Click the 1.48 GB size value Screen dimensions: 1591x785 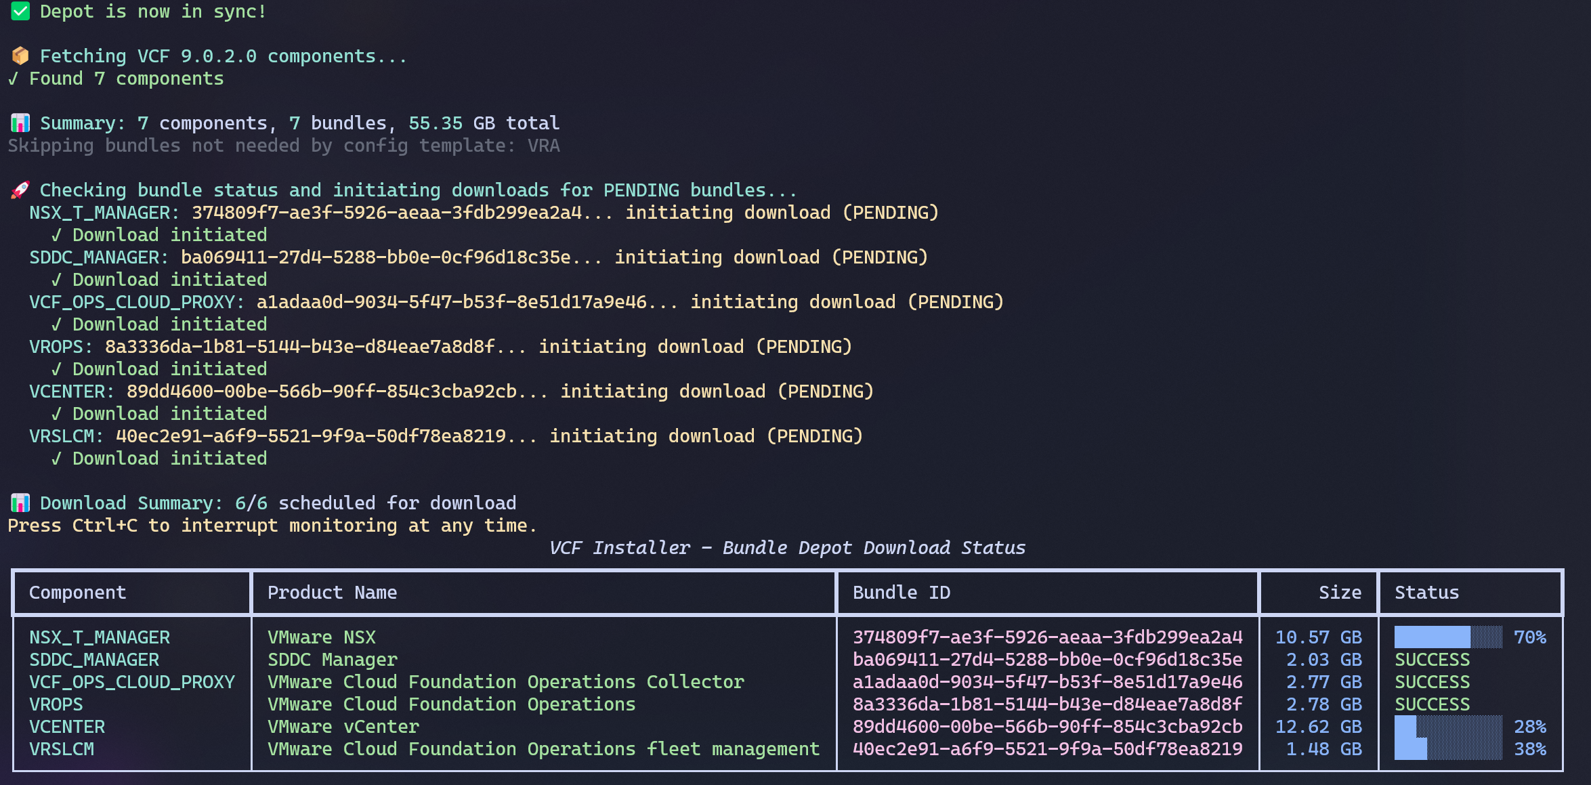[1323, 749]
